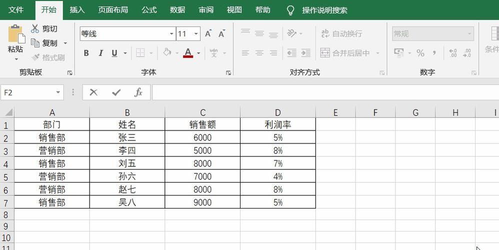
Task: Open the number format dropdown (常规)
Action: click(469, 33)
